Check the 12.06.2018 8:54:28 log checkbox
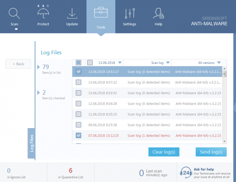Screen dimensions: 236x182 click(78, 104)
